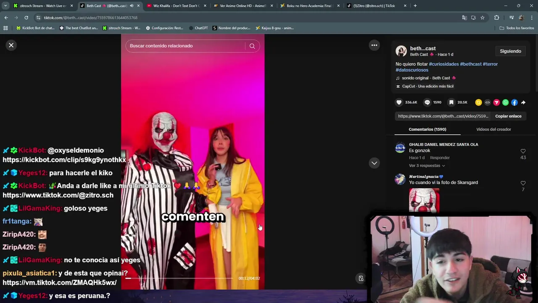Switch to Wiz Khalifa YouTube tab

tap(177, 6)
